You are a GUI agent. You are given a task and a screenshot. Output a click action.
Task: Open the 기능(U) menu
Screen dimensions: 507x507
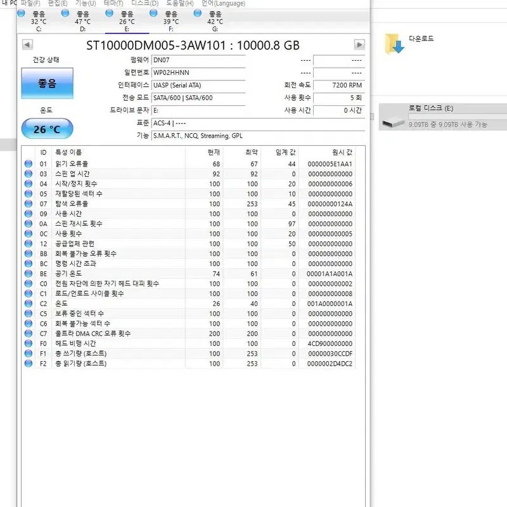86,3
